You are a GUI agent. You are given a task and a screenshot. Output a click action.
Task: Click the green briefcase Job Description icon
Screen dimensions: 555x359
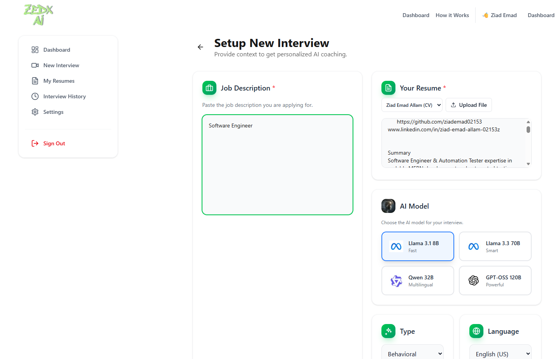[209, 88]
